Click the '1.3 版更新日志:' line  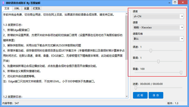pyautogui.click(x=13, y=25)
